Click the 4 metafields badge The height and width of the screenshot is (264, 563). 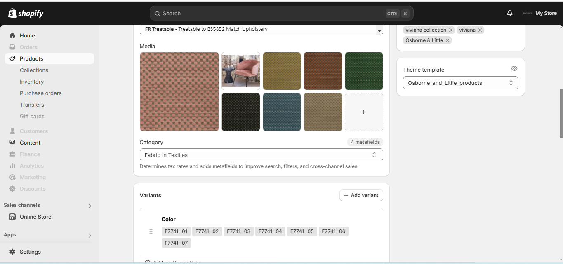pos(365,142)
